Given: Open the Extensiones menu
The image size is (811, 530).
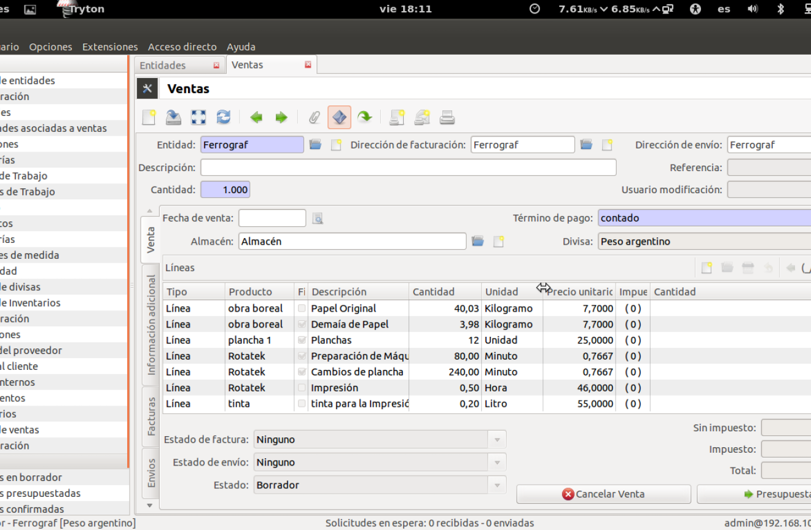Looking at the screenshot, I should tap(110, 47).
